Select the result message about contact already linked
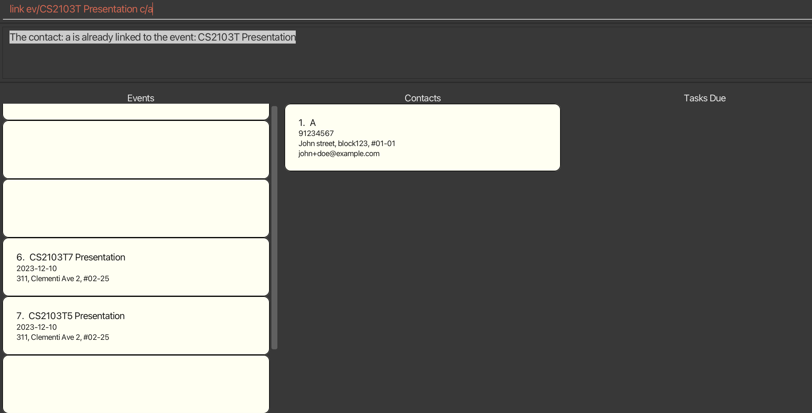This screenshot has width=812, height=413. click(x=152, y=37)
